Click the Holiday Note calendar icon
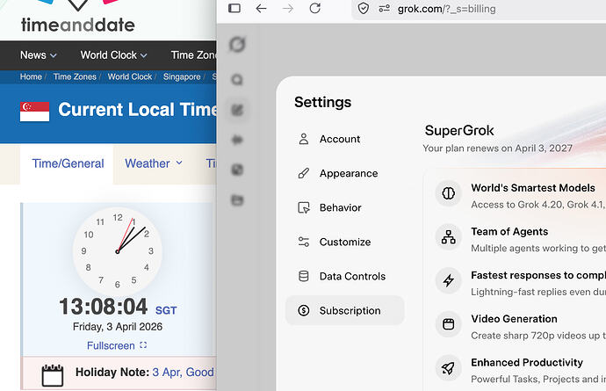Viewport: 606px width, 391px height. pyautogui.click(x=52, y=374)
